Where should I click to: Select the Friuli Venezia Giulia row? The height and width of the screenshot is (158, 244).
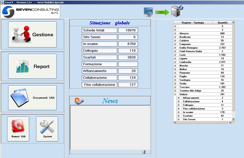203,51
